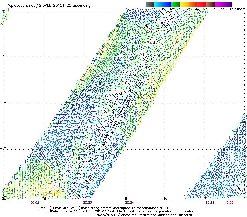Click the legend label '25'
This screenshot has height=217, width=247.
click(x=189, y=9)
